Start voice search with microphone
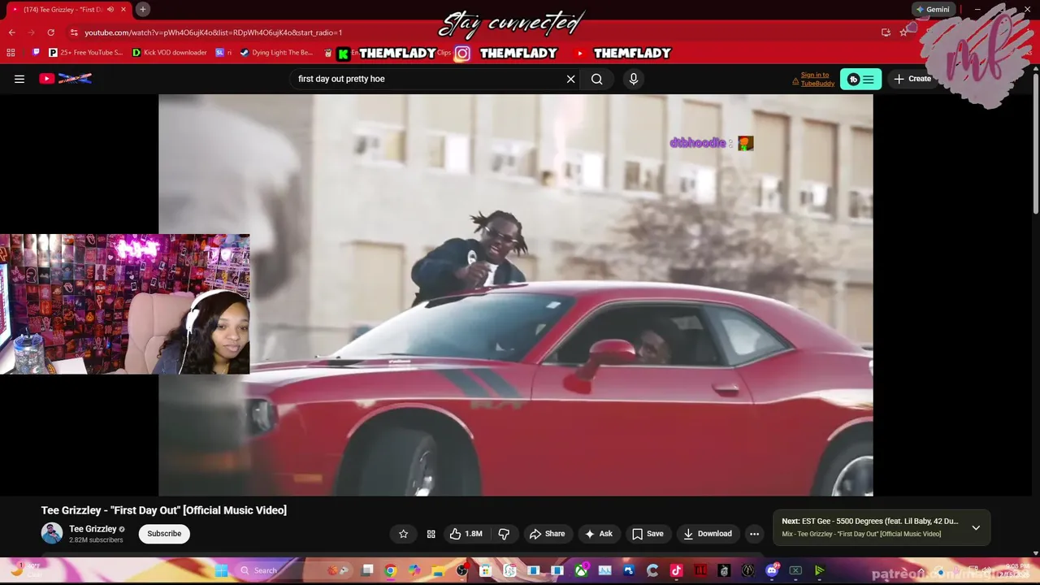Screen dimensions: 1040x585 (x=634, y=79)
